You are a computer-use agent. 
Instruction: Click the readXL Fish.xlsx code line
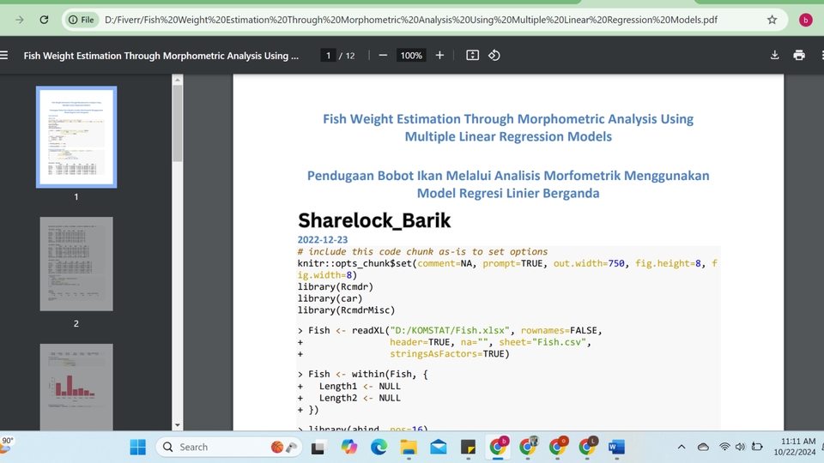pos(450,330)
